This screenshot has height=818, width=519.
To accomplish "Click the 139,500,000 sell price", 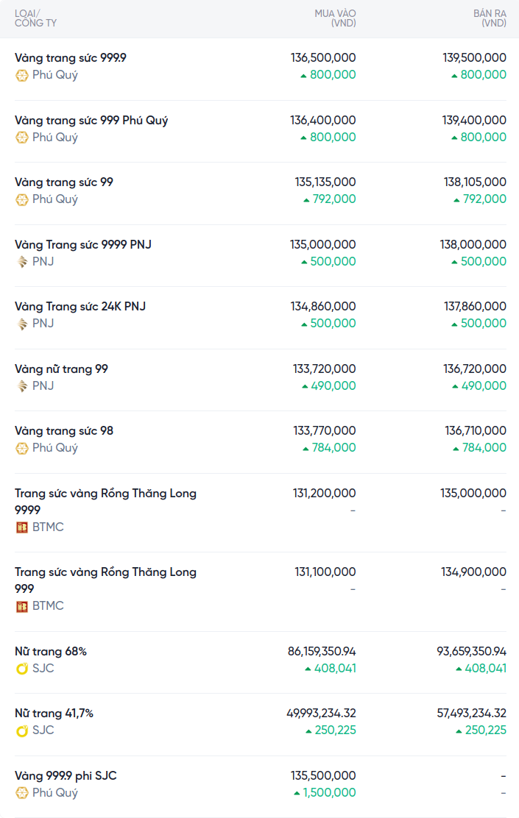I will point(474,57).
